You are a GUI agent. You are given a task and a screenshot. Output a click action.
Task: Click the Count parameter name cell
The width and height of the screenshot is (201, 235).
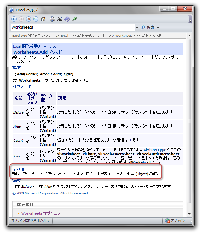coord(18,140)
